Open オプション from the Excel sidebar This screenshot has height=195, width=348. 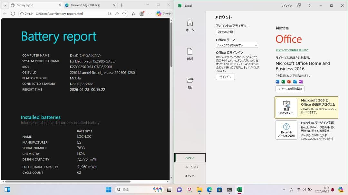coord(190,176)
